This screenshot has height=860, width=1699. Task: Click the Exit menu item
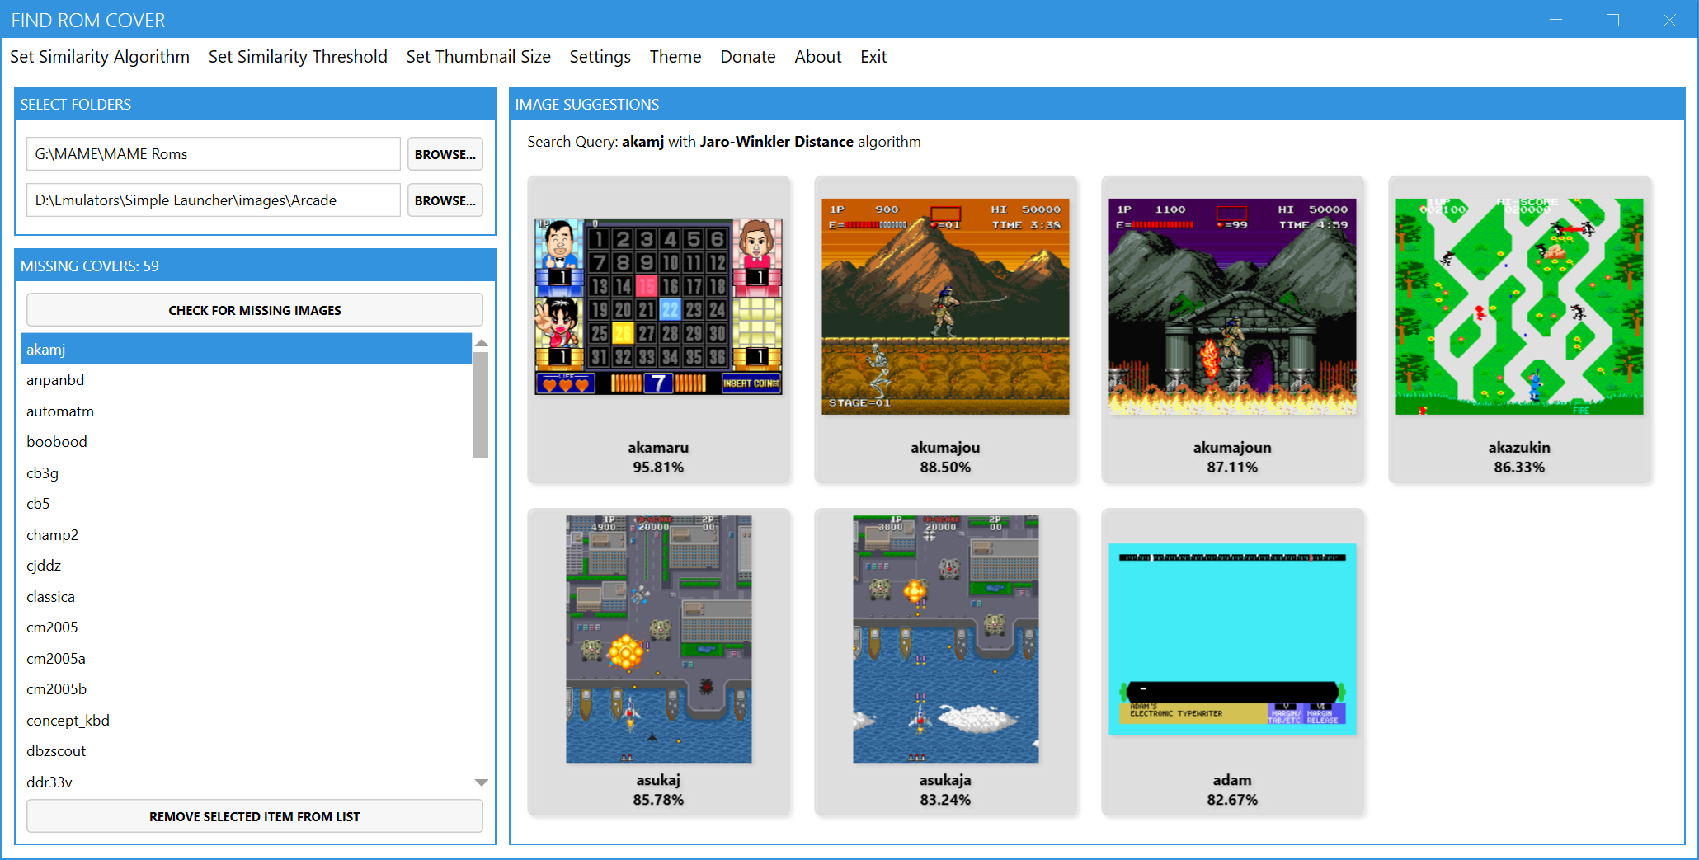tap(873, 57)
